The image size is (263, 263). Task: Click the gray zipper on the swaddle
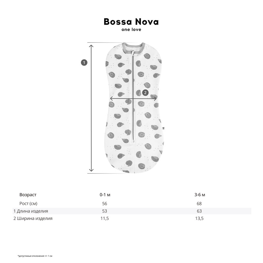133,99
